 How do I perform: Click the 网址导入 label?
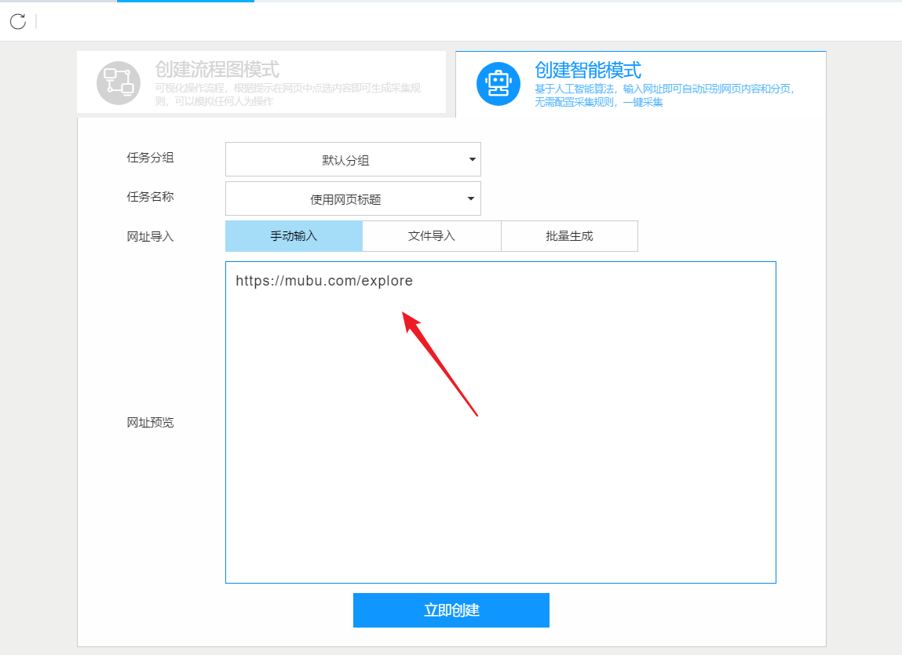coord(150,236)
